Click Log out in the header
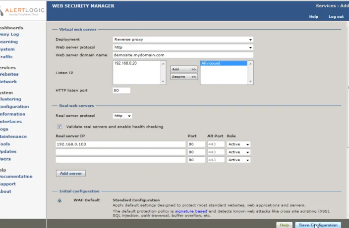Screen dimensions: 349x228 coord(336,17)
